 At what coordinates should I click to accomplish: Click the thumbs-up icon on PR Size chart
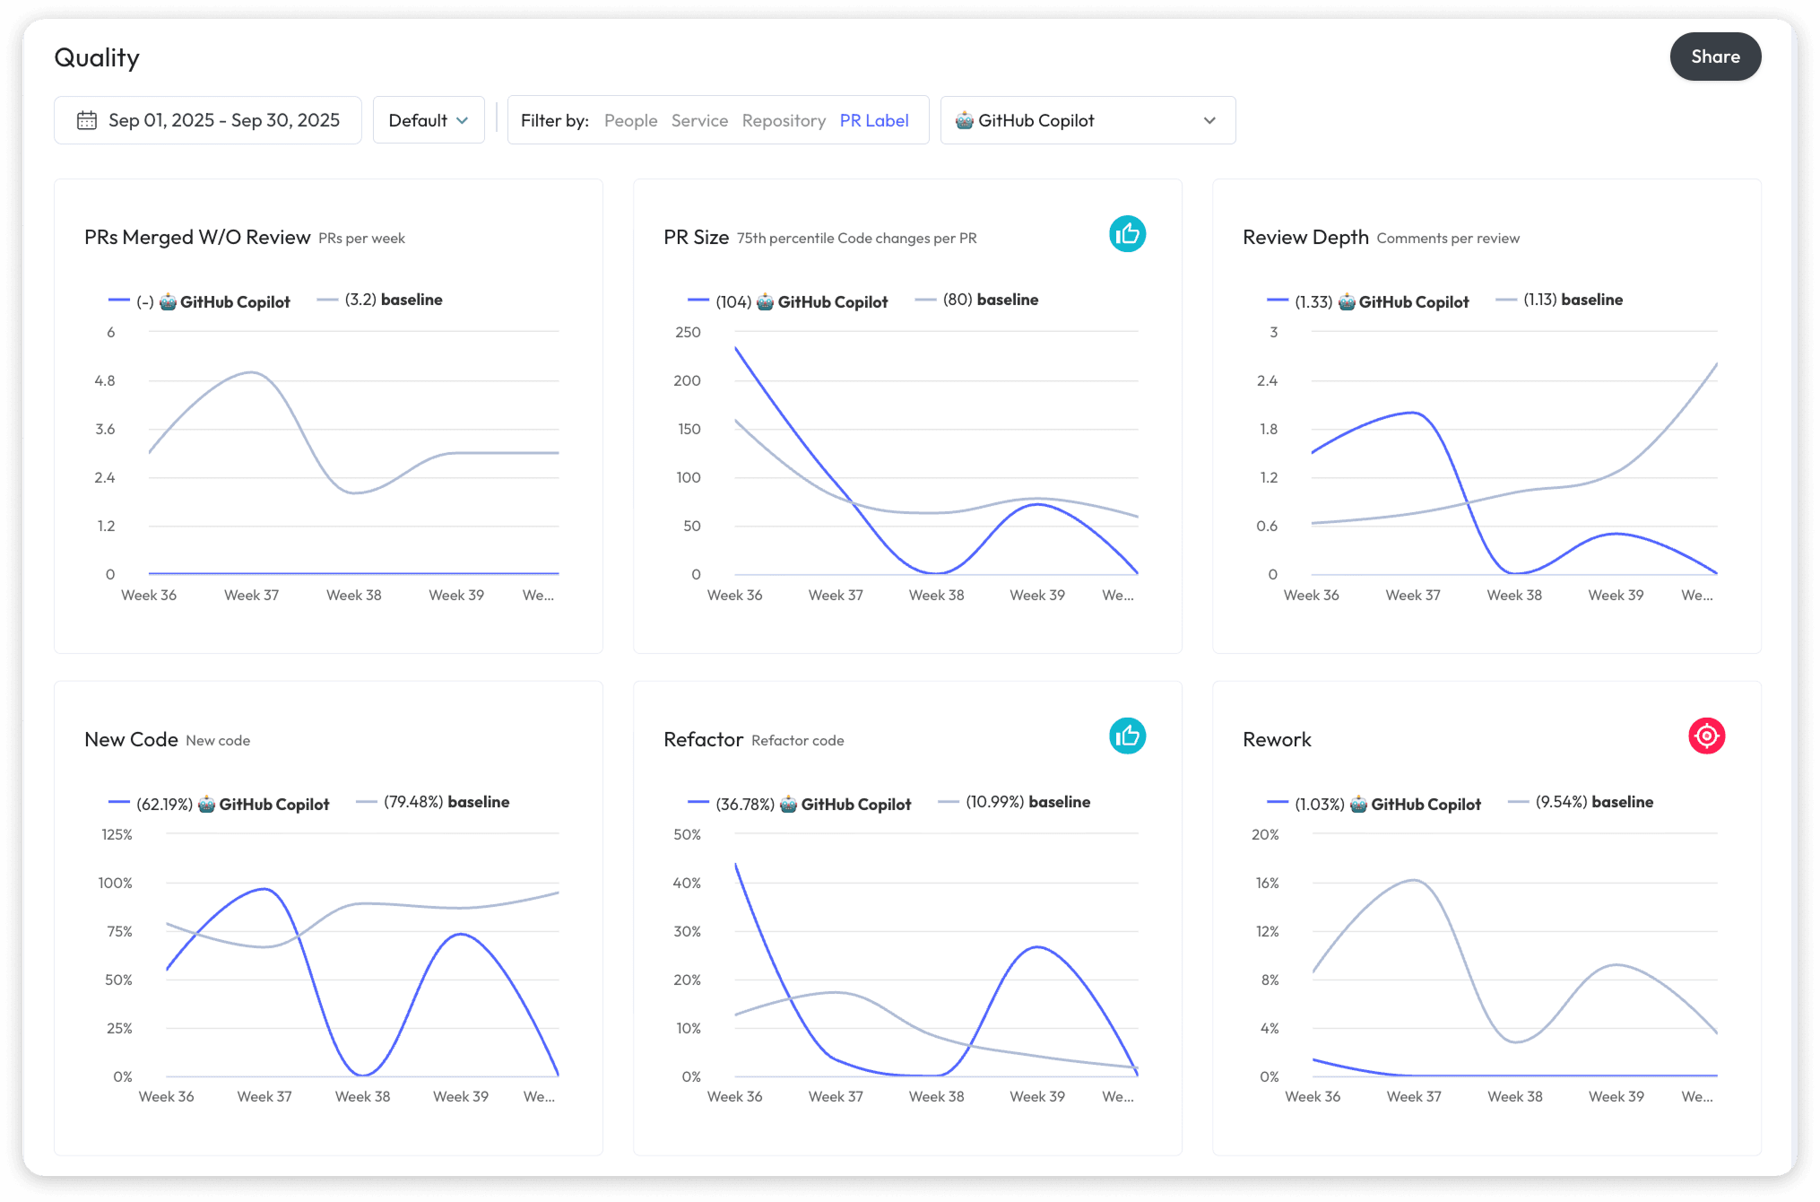click(x=1128, y=234)
